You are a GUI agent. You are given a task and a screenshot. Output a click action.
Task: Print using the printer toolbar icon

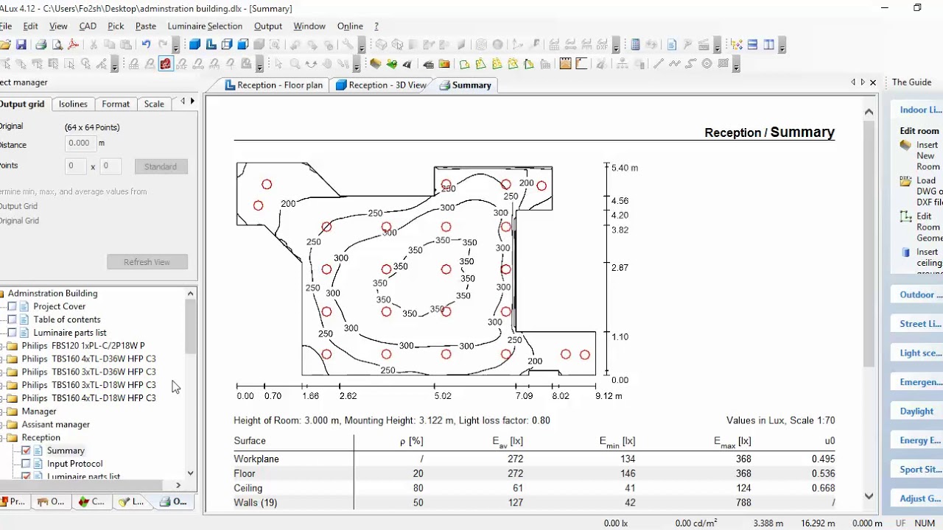click(x=41, y=45)
